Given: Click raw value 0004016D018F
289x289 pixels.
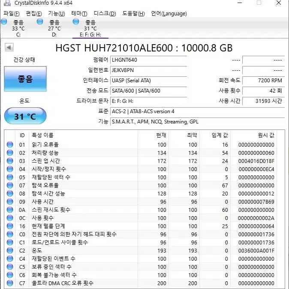Looking at the screenshot, I should point(256,161).
